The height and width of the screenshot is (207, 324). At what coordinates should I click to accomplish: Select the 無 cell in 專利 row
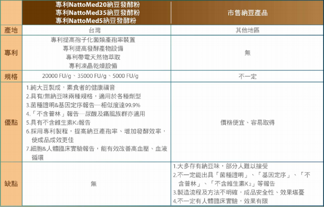point(247,53)
